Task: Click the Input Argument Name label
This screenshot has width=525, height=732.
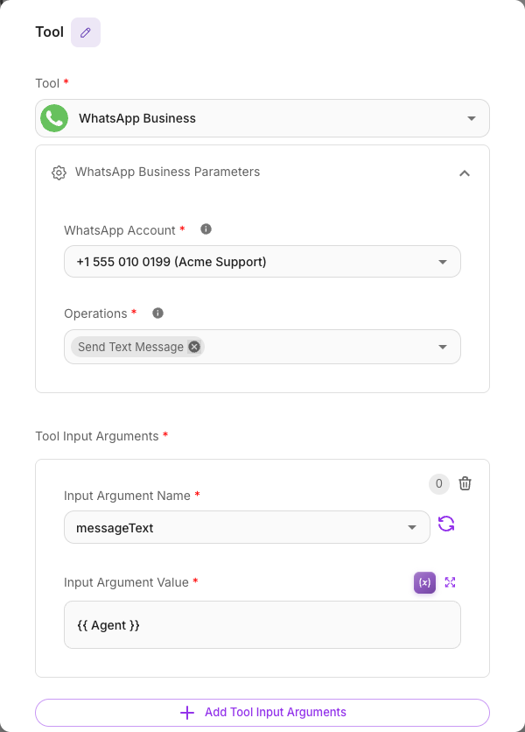Action: click(127, 496)
